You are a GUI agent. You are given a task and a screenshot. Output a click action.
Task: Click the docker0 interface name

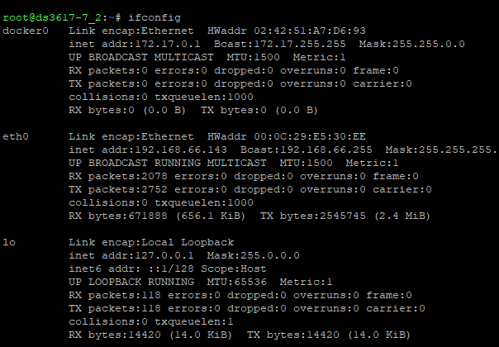(x=26, y=31)
